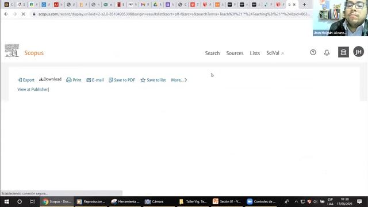Go to the Sources page
Screen dimensions: 368x207
pos(235,53)
